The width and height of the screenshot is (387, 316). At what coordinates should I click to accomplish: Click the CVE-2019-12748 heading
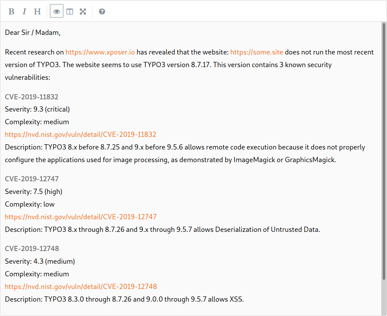[x=32, y=248]
